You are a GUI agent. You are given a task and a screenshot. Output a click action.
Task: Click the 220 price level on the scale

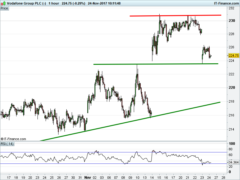[x=232, y=88]
